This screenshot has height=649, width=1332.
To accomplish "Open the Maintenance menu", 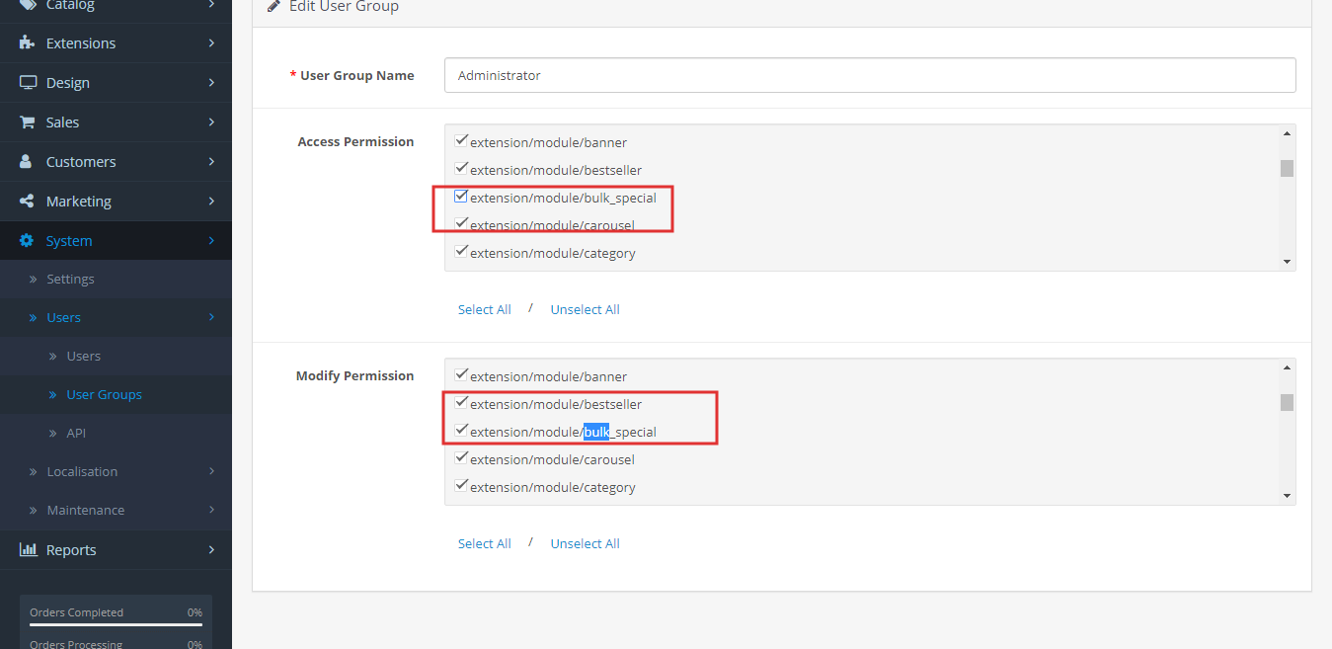I will click(x=85, y=511).
